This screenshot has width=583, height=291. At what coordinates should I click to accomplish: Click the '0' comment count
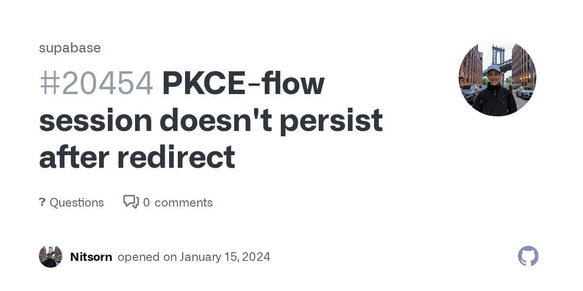point(146,202)
